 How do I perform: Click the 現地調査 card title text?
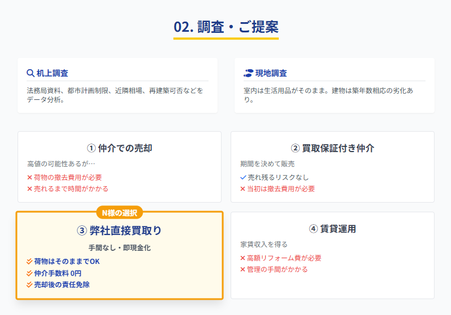coord(271,73)
